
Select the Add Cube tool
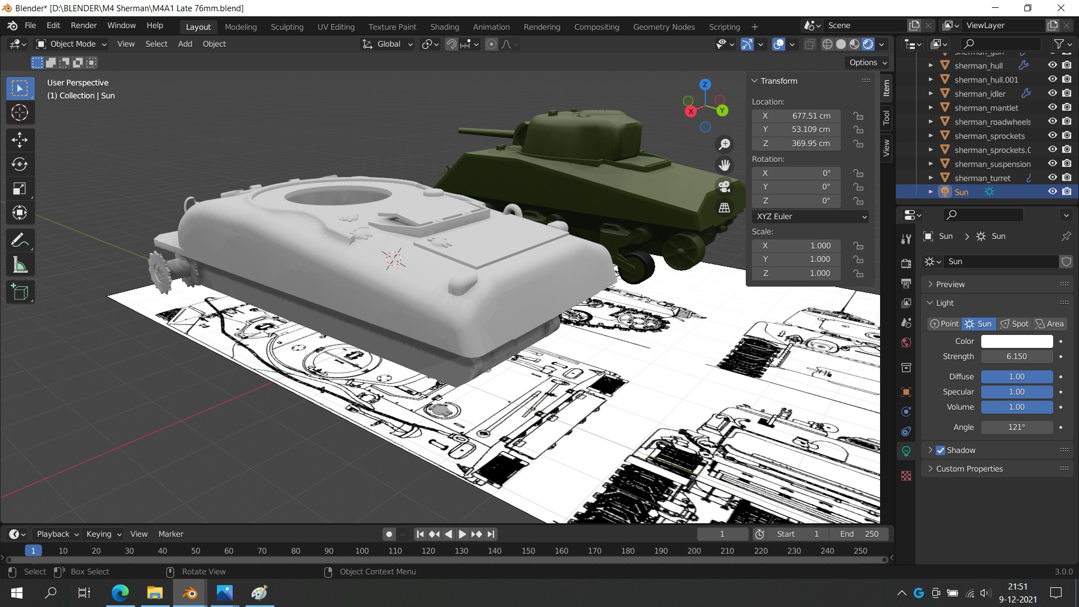click(20, 292)
